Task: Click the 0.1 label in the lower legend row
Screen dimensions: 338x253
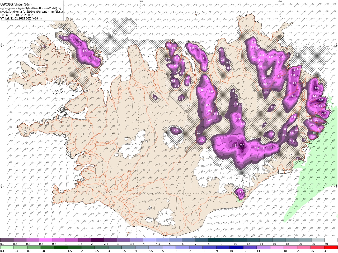Action: tap(2, 251)
